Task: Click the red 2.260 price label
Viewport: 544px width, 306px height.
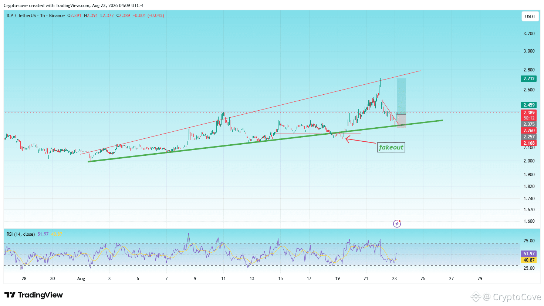Action: pos(529,131)
